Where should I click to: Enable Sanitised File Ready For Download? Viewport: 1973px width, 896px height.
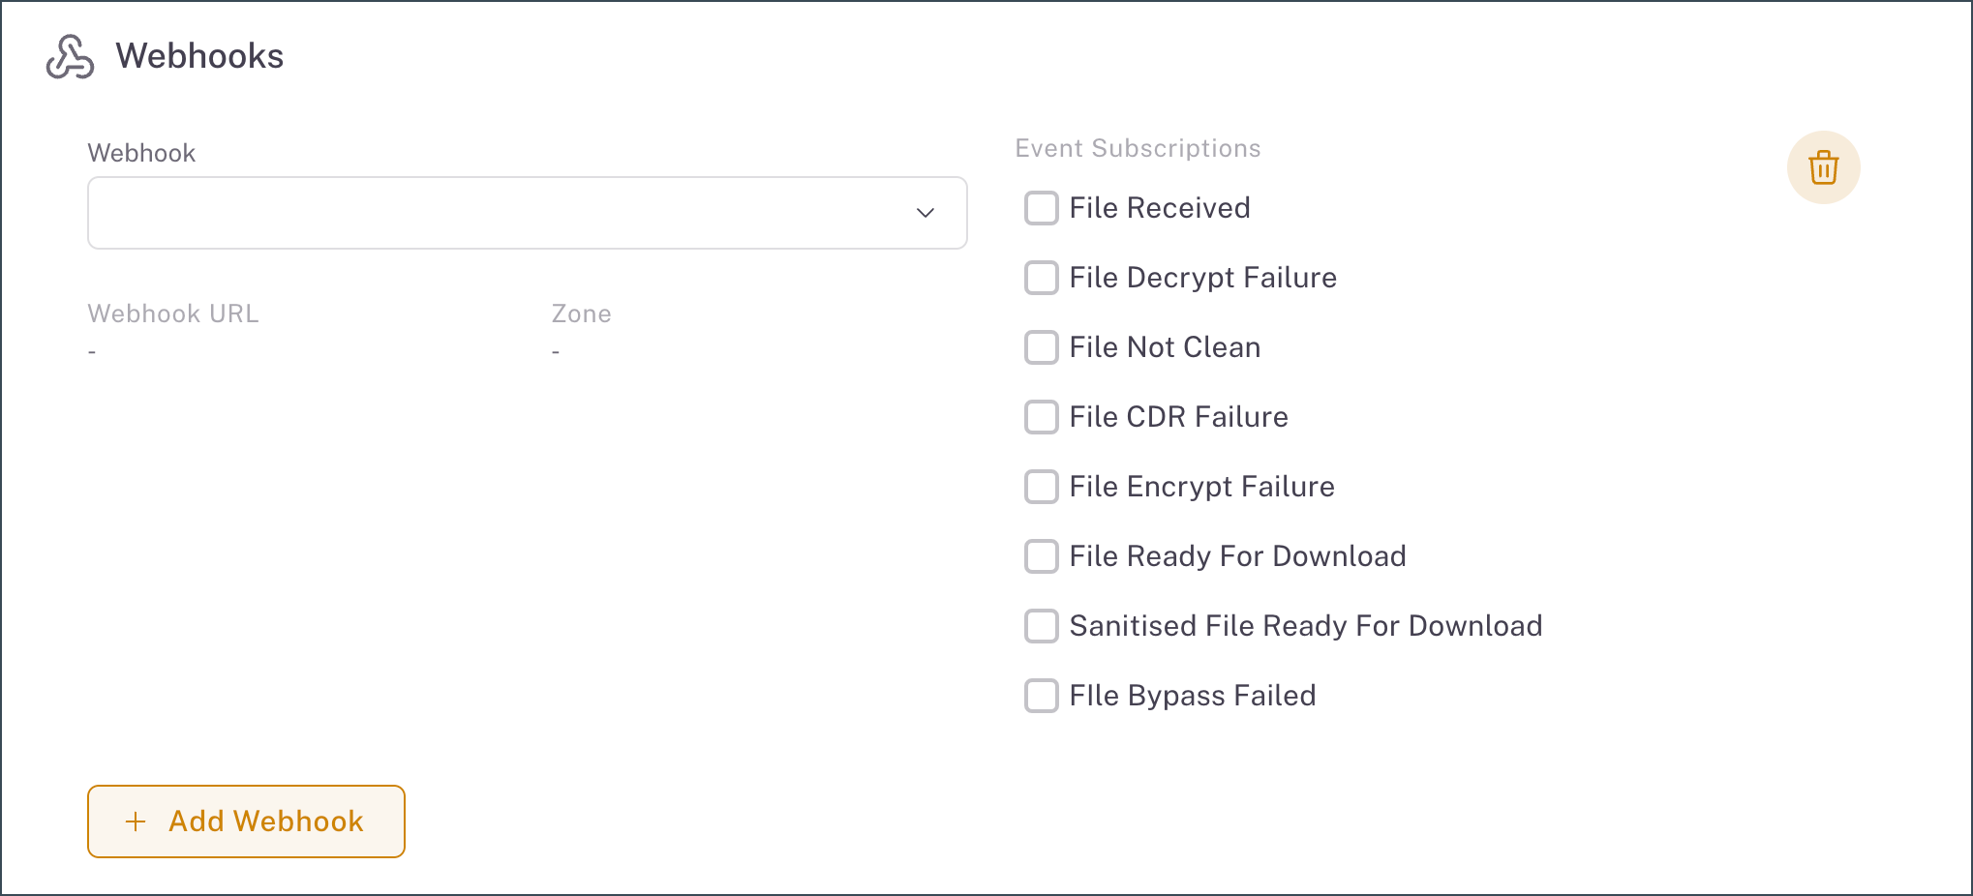(x=1041, y=626)
